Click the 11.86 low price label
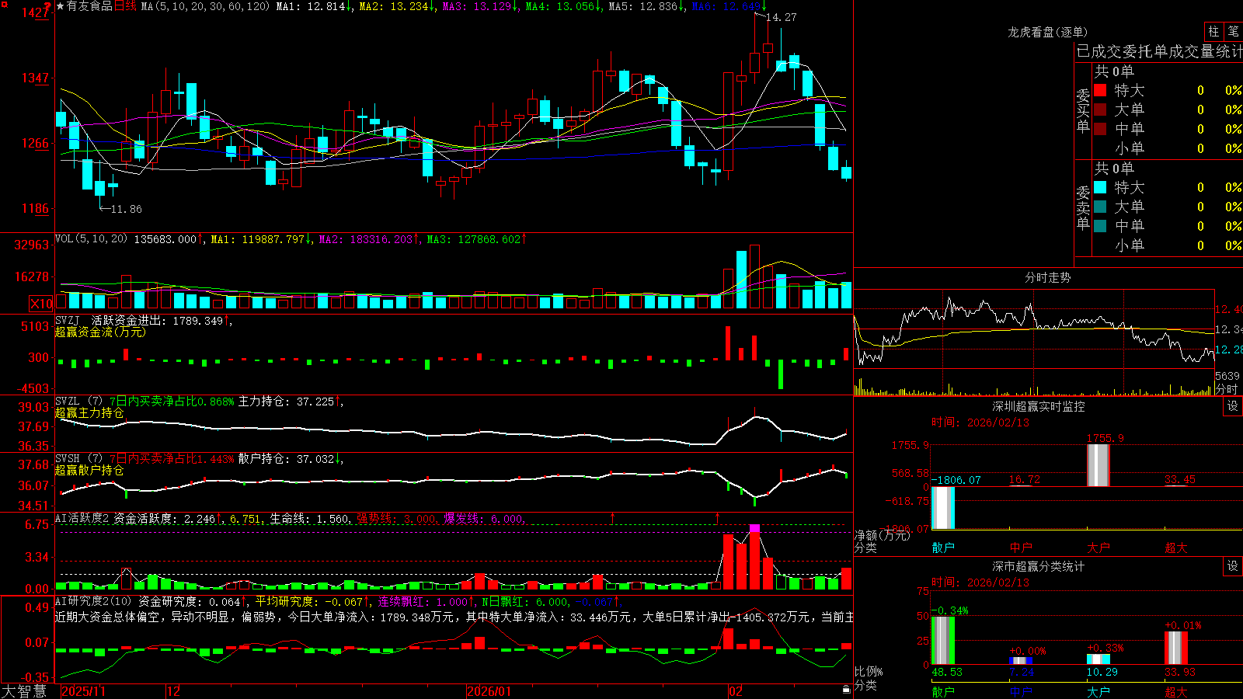The image size is (1243, 699). [x=126, y=209]
